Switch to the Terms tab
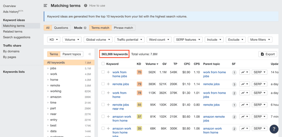The image size is (282, 137). [54, 54]
